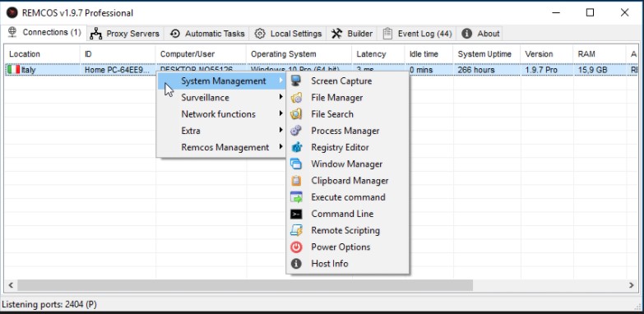The width and height of the screenshot is (644, 314).
Task: Click the clipboard icon on Event Log tab
Action: [x=387, y=34]
